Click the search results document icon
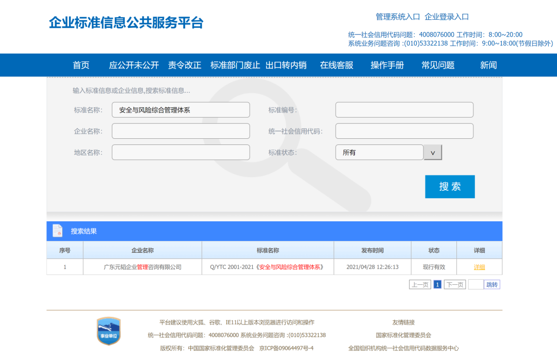The height and width of the screenshot is (355, 557). point(57,231)
